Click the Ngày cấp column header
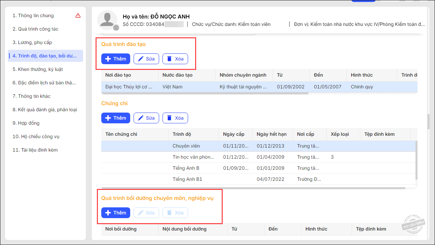Screen dimensions: 435x245 coord(233,134)
